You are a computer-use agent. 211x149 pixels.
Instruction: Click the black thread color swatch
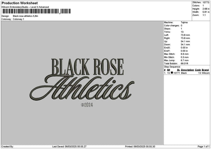[172, 73]
